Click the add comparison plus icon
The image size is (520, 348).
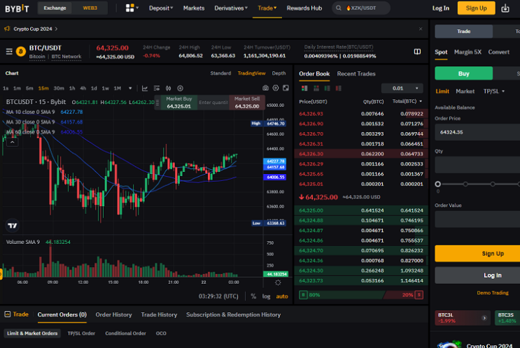click(x=180, y=89)
